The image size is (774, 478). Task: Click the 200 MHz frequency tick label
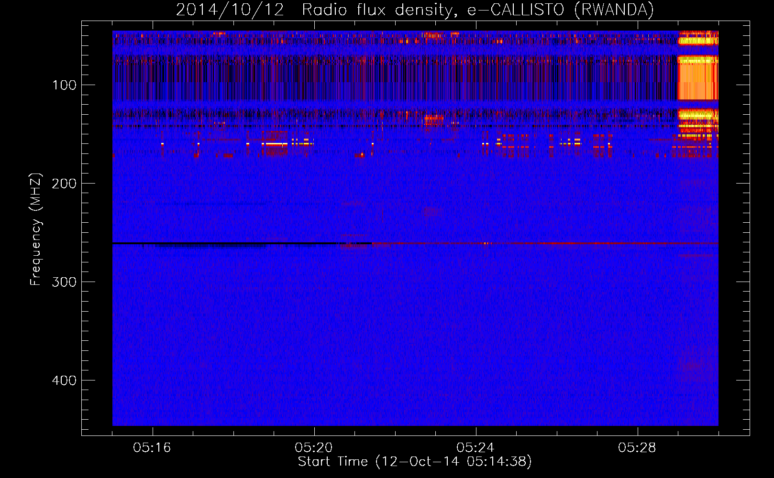click(64, 184)
